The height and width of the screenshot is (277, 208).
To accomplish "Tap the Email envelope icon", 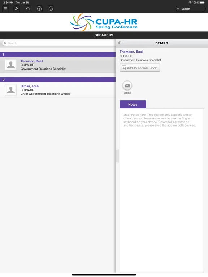I will click(127, 86).
